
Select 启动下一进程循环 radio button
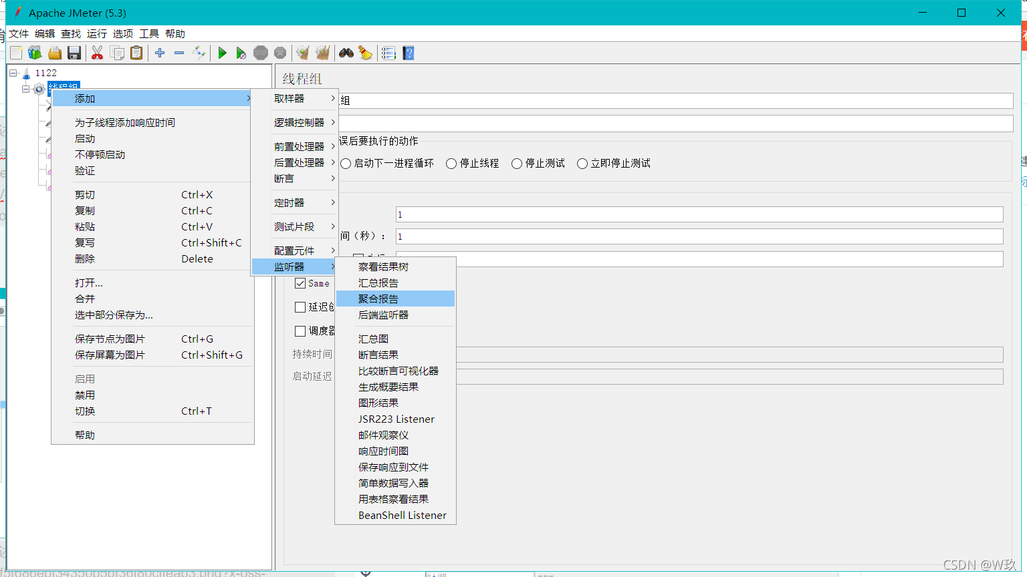(x=387, y=164)
